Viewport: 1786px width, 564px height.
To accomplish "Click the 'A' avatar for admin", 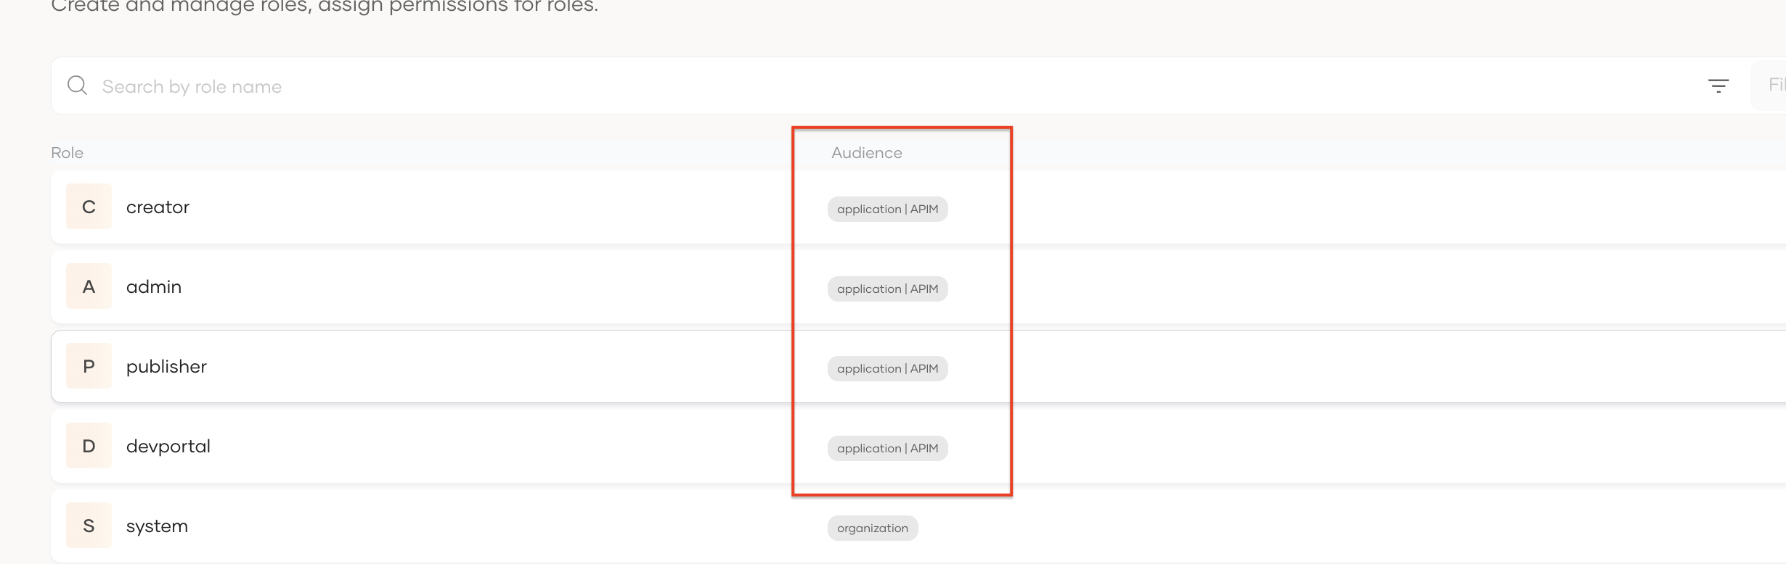I will coord(89,286).
